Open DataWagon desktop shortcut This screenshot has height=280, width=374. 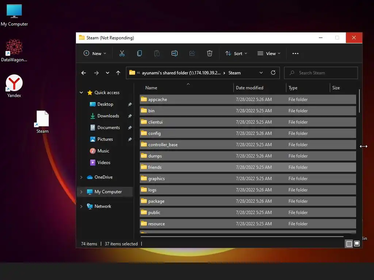coord(14,50)
